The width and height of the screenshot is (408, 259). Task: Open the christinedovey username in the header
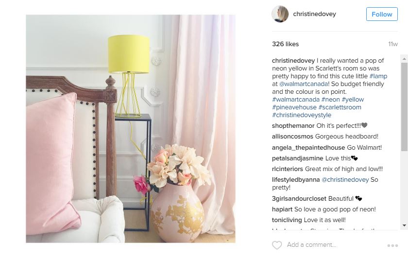[x=314, y=14]
